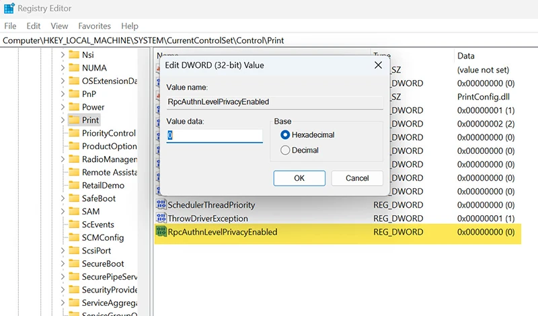Image resolution: width=538 pixels, height=316 pixels.
Task: Select the RpcAuthnLevelPrivacyEnabled value name
Action: pos(223,232)
